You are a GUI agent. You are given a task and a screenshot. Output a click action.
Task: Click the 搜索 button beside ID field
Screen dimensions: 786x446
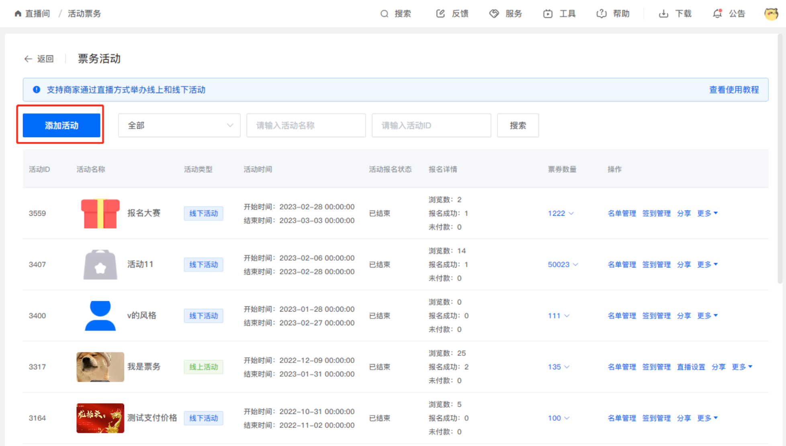pos(518,126)
